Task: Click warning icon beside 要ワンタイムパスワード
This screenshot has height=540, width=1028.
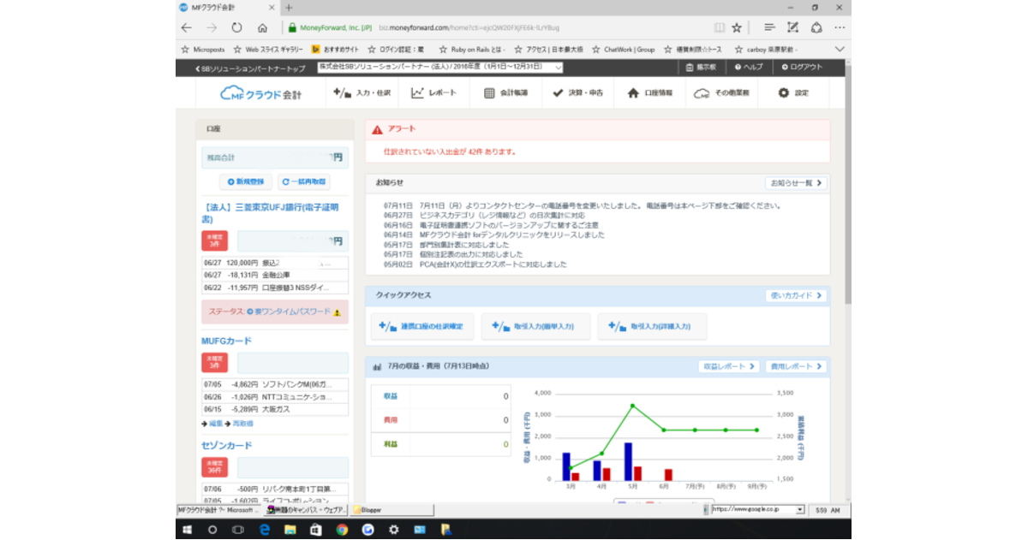Action: tap(338, 312)
